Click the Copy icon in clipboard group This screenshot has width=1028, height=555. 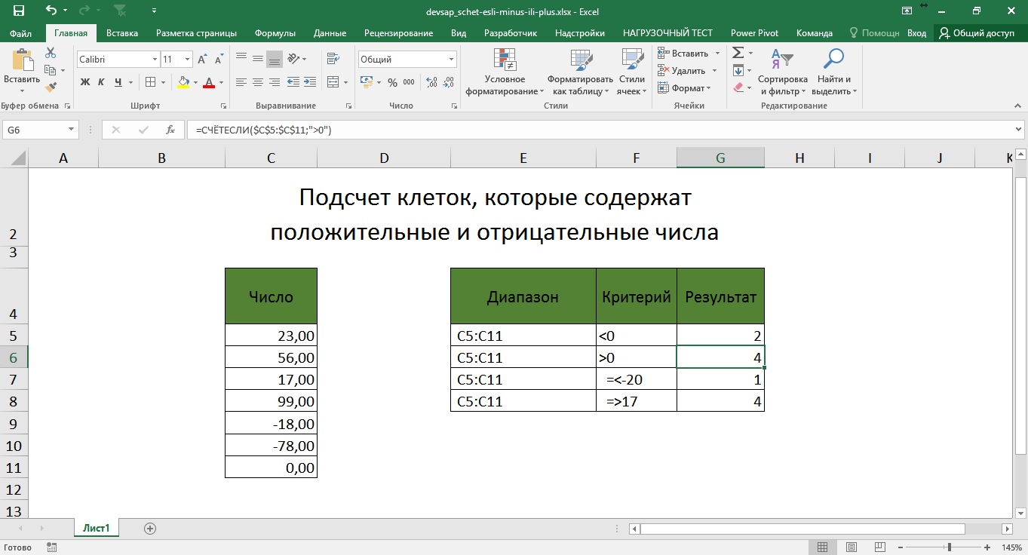51,70
